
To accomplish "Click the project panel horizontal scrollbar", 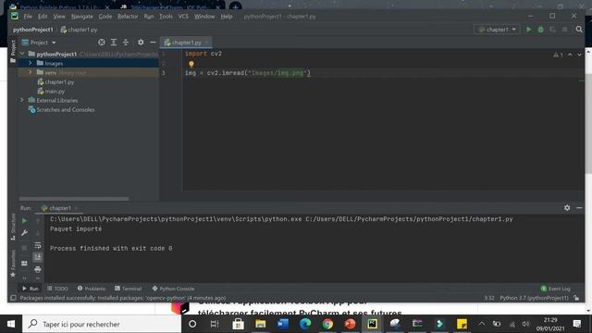I will pos(74,198).
